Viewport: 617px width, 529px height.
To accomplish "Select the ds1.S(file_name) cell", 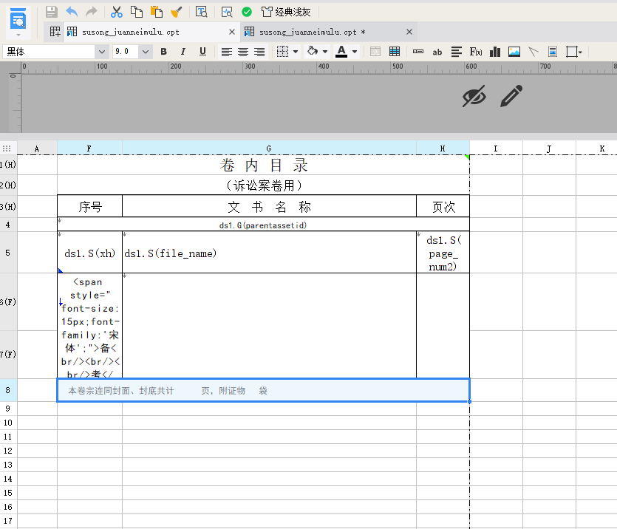I will click(269, 253).
